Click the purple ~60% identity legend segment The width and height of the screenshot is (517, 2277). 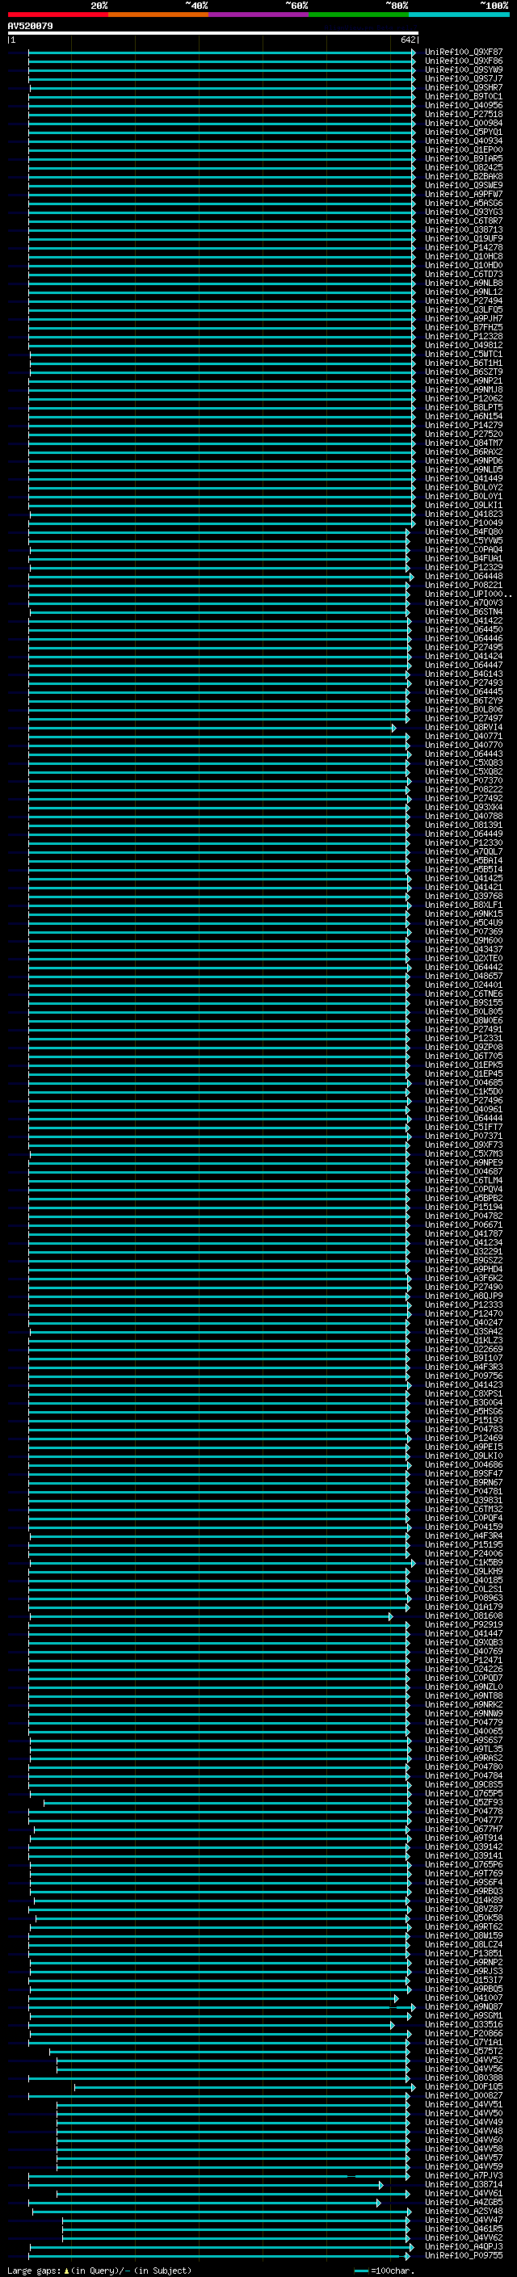pyautogui.click(x=258, y=15)
